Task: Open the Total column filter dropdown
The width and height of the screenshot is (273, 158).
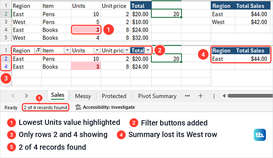Action: pyautogui.click(x=148, y=50)
